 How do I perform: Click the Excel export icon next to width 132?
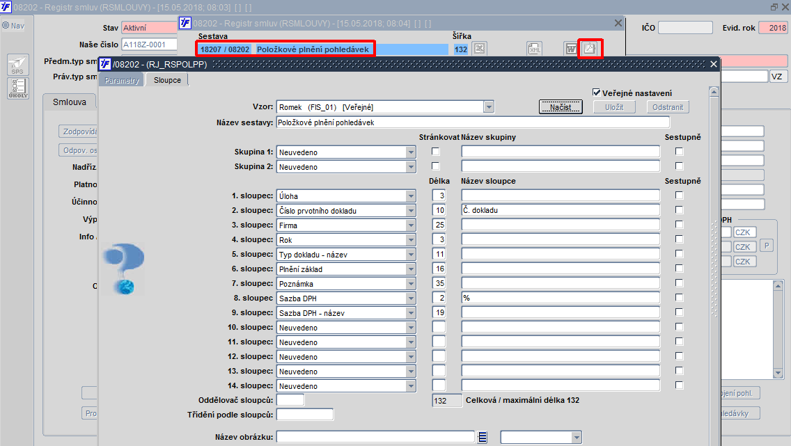(480, 49)
